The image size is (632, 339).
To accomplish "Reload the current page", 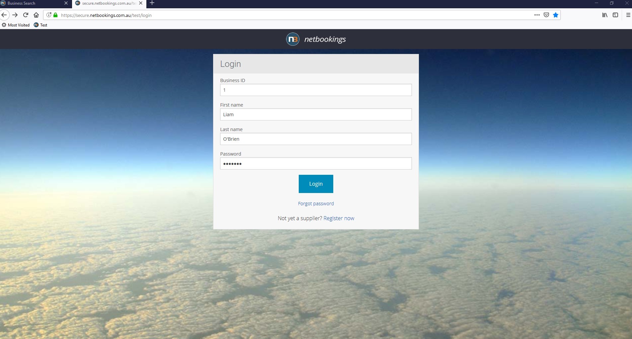I will pyautogui.click(x=26, y=15).
